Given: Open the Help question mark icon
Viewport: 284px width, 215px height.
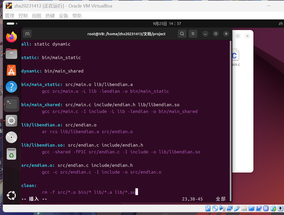Looking at the screenshot, I should 11,87.
